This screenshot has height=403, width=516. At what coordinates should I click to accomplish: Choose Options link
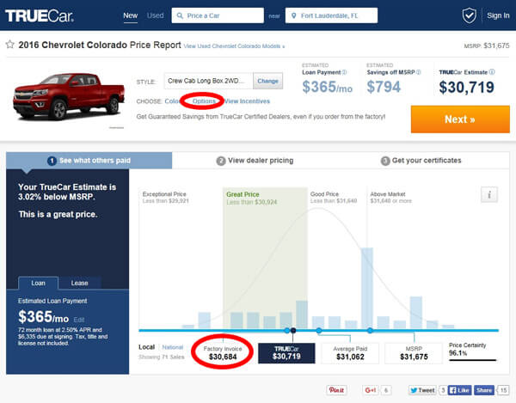(x=204, y=101)
